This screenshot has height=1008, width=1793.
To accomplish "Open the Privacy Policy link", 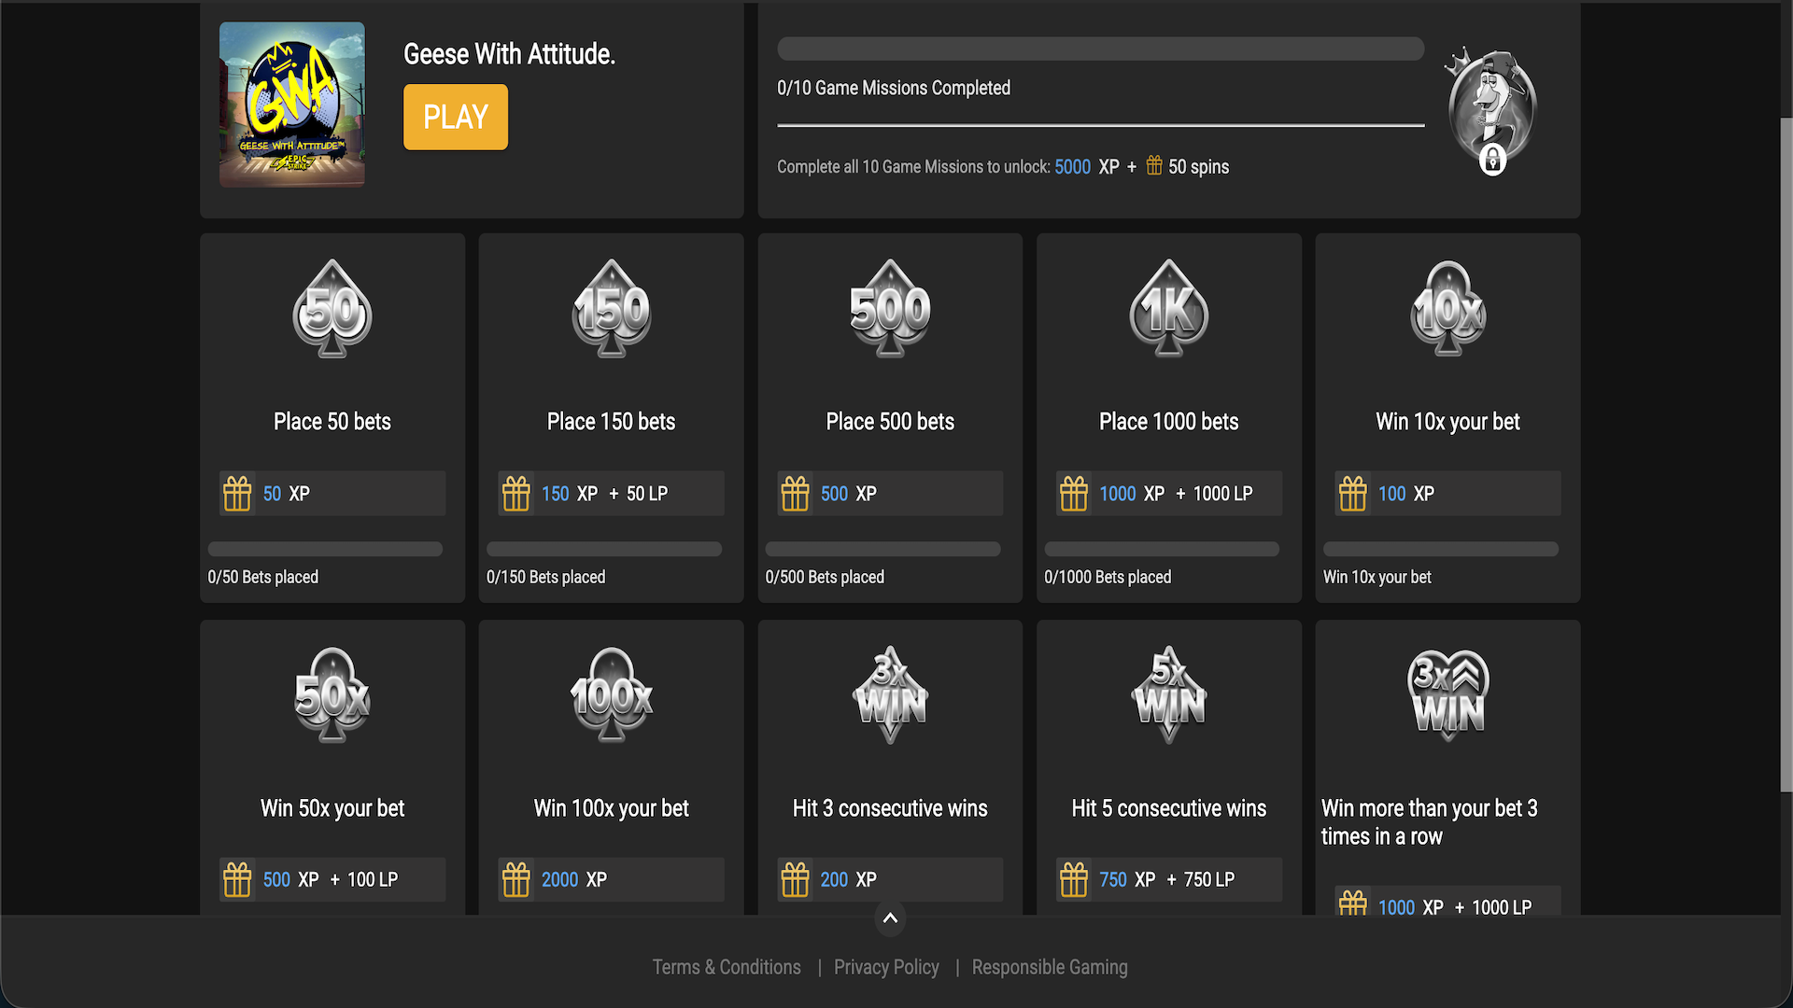I will pos(886,967).
